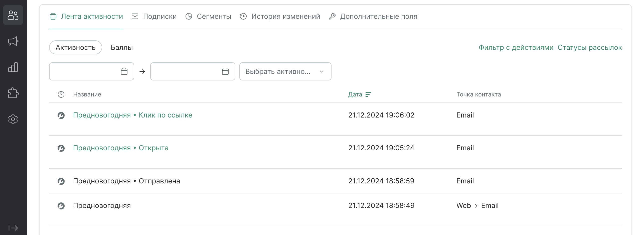This screenshot has height=235, width=644.
Task: Open the Сегменты tab
Action: (208, 17)
